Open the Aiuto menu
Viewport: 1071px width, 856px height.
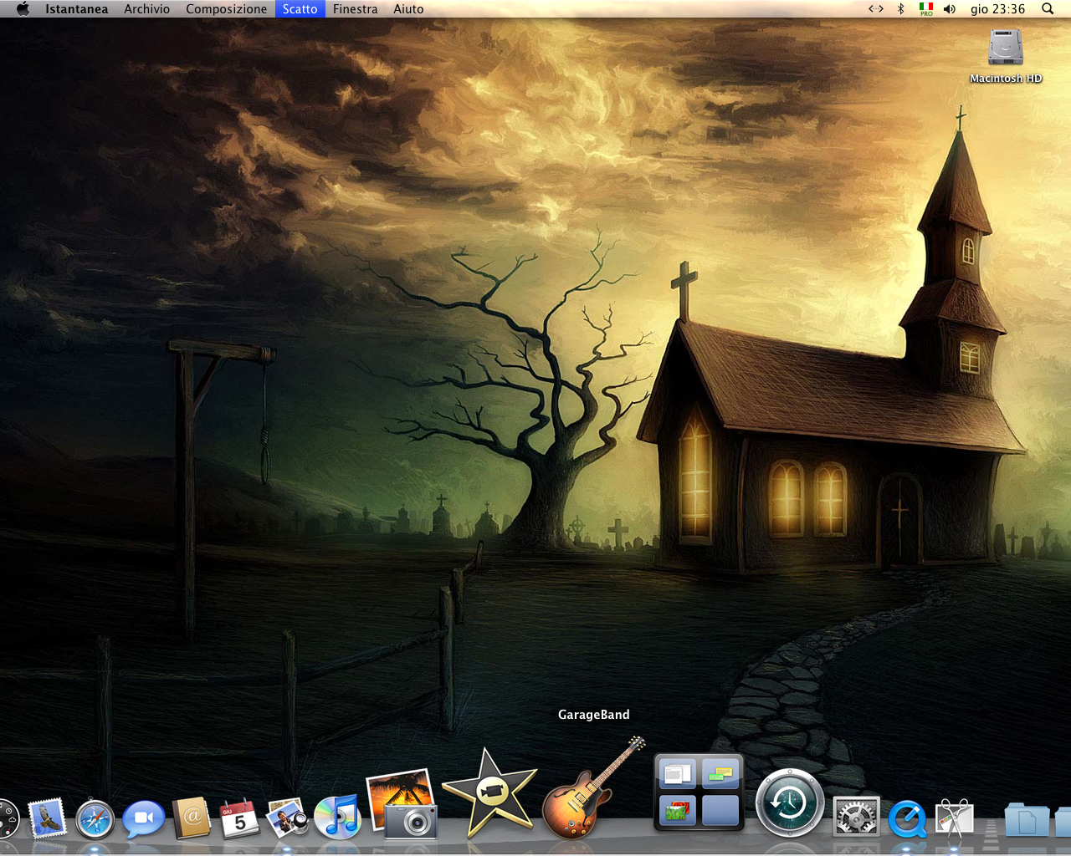coord(408,9)
